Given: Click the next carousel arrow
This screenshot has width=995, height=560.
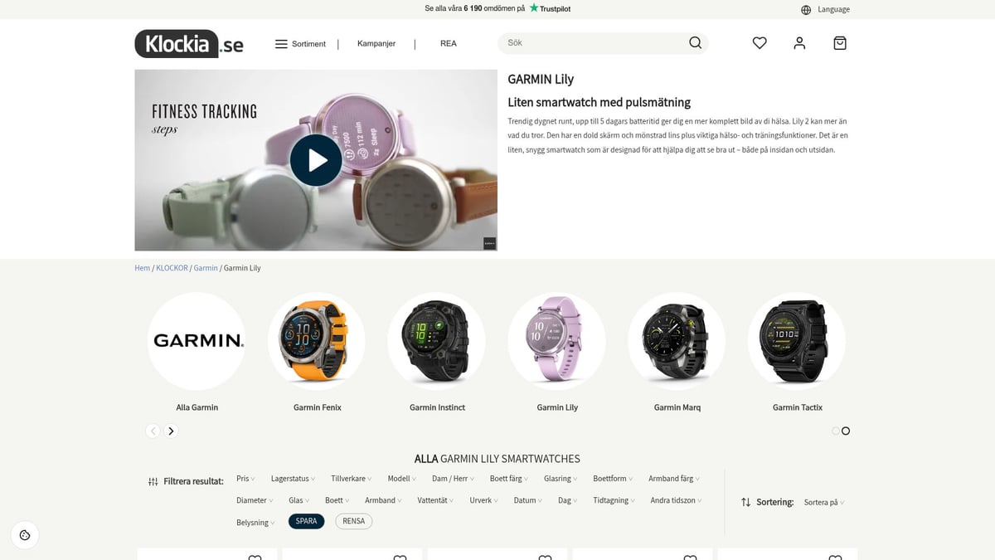Looking at the screenshot, I should (x=171, y=431).
